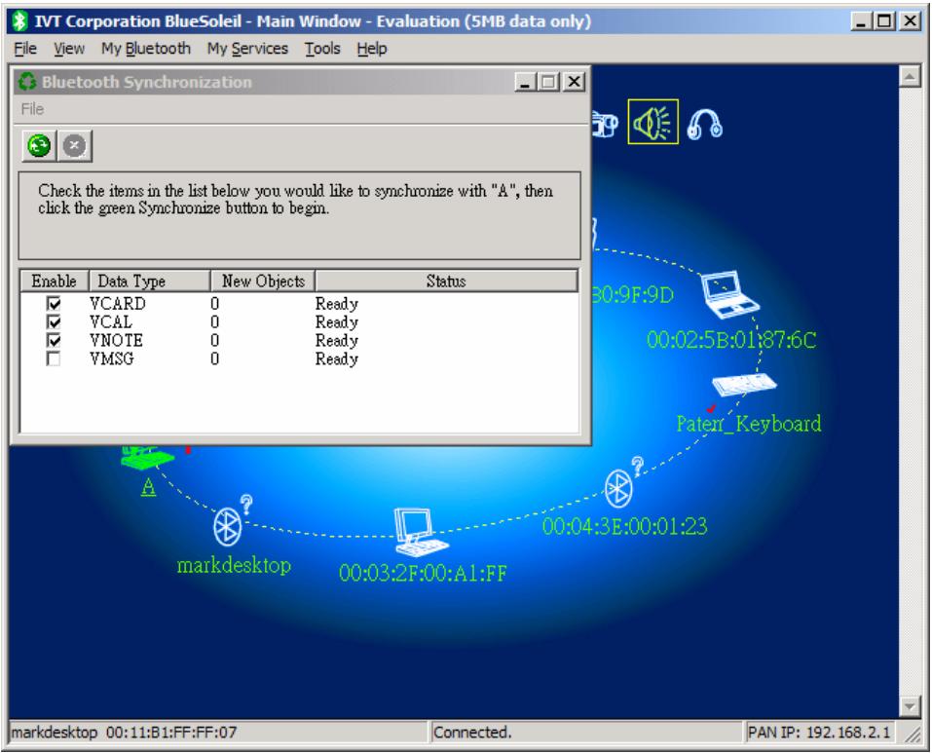Click the Ready status of VCARD row
Image resolution: width=932 pixels, height=753 pixels.
click(x=337, y=304)
